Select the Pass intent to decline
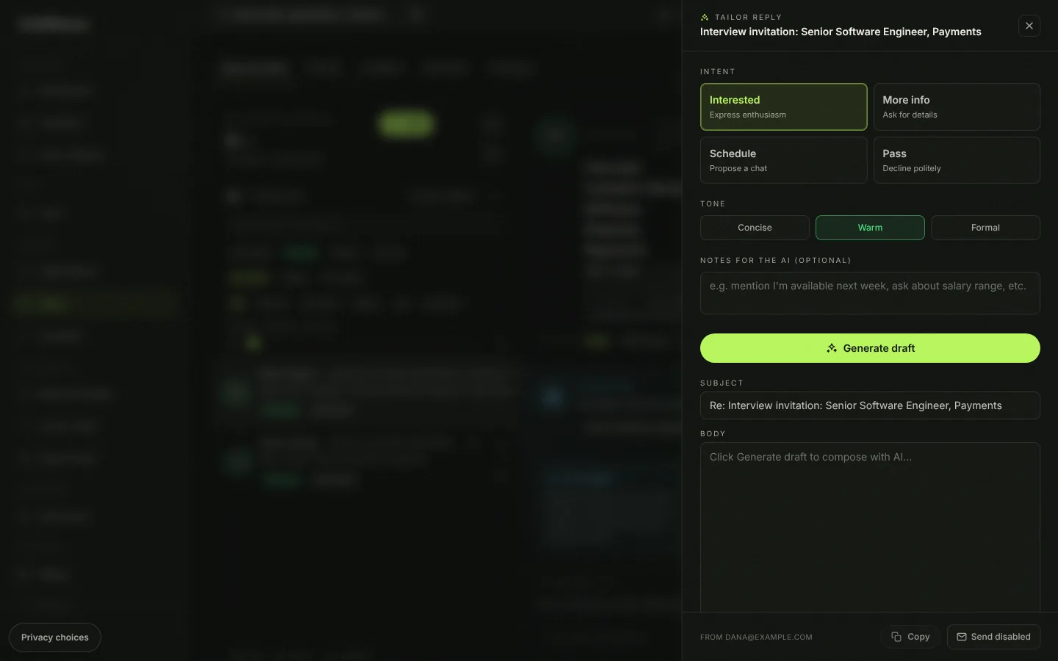 [x=957, y=160]
